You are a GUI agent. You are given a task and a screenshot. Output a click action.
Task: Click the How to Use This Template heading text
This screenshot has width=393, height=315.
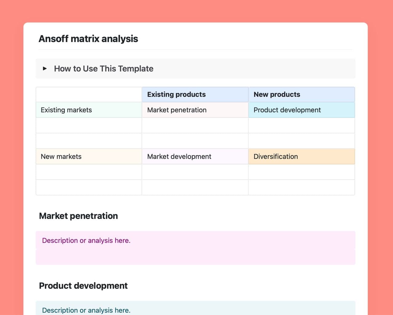click(103, 69)
